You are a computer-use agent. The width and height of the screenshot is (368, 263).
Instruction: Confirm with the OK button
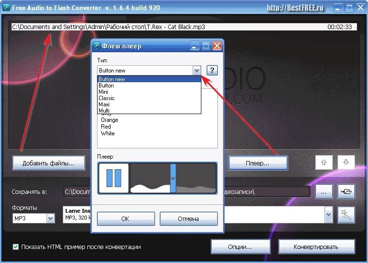(126, 219)
